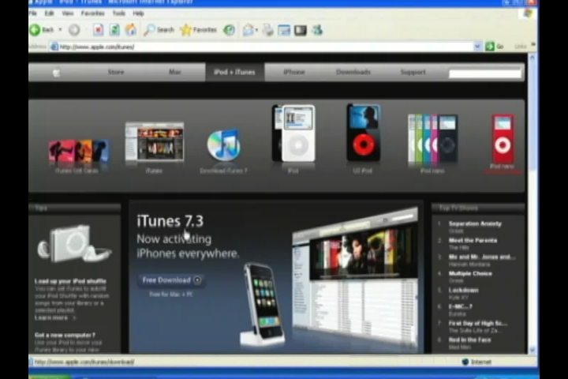Click the iTunes 7.3 headline
Viewport: 568px width, 379px height.
(170, 221)
